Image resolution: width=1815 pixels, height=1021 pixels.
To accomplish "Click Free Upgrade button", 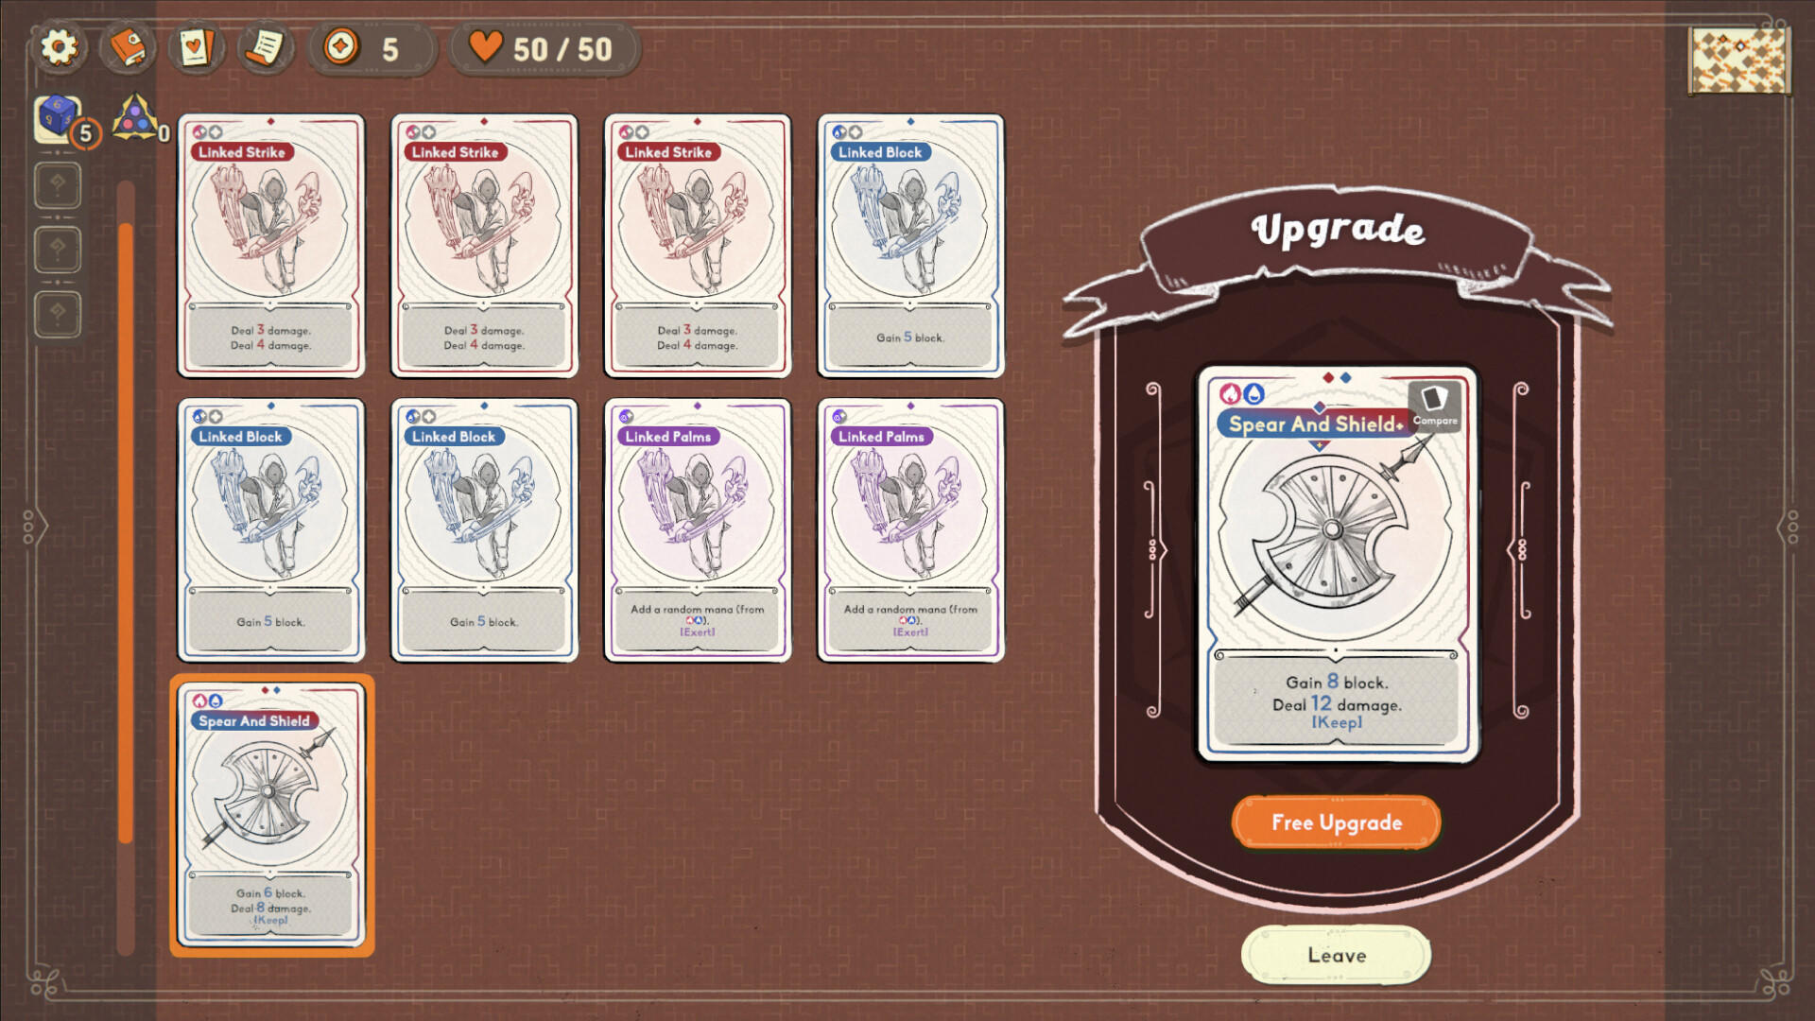I will (x=1335, y=822).
